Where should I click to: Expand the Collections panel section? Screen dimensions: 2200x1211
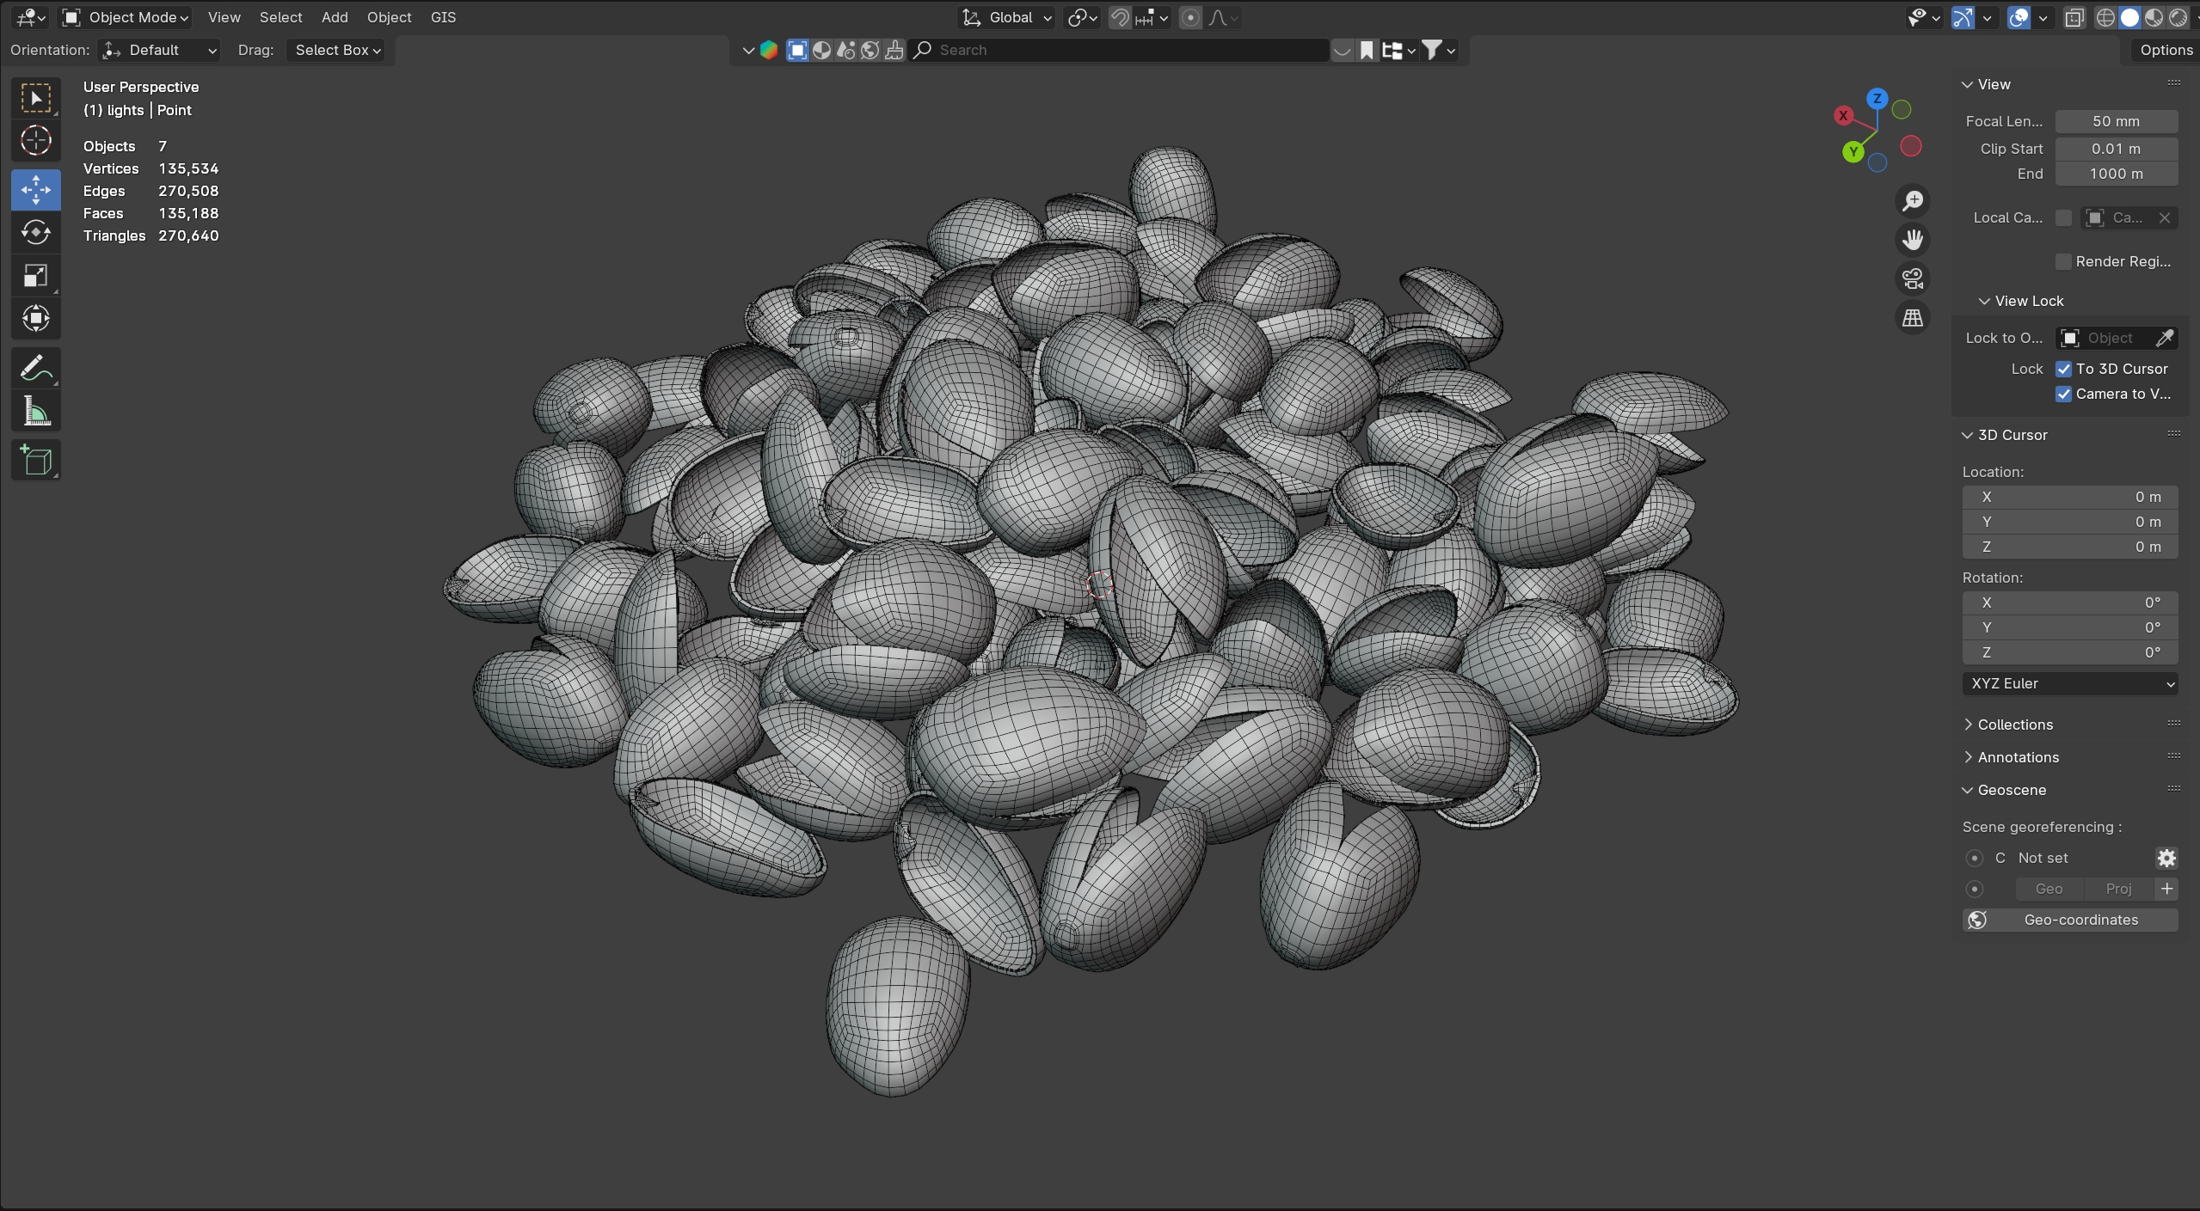coord(2017,725)
